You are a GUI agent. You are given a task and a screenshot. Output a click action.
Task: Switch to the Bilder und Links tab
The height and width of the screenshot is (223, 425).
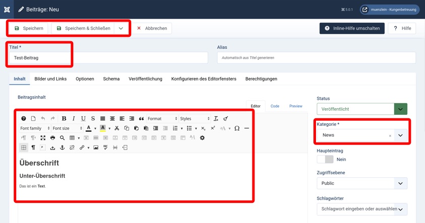click(50, 79)
